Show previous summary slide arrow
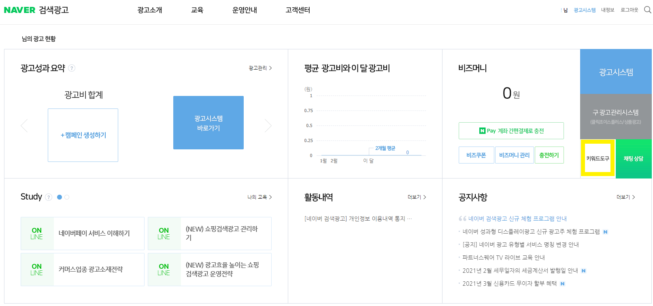Viewport: 653px width, 306px height. (x=24, y=125)
